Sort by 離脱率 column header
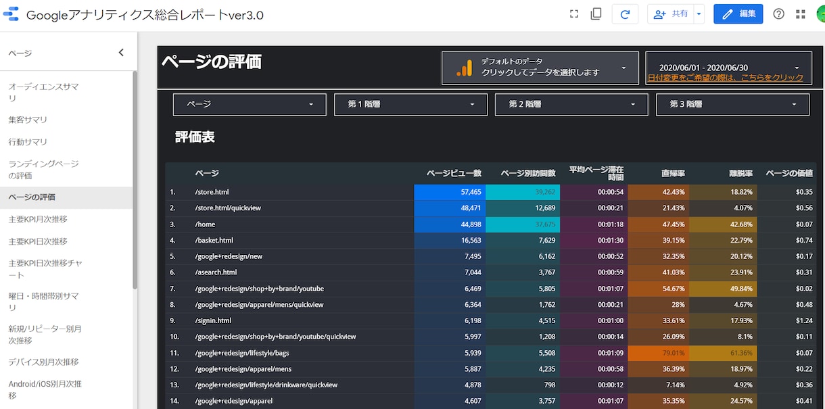Screen dimensions: 825x409 click(740, 173)
